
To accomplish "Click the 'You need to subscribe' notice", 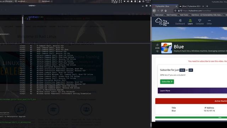I will (x=207, y=61).
